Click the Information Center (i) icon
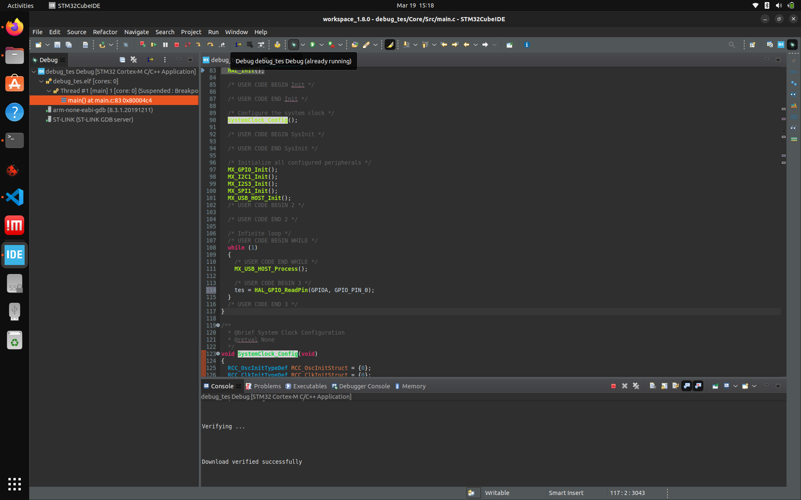The width and height of the screenshot is (801, 500). 527,45
